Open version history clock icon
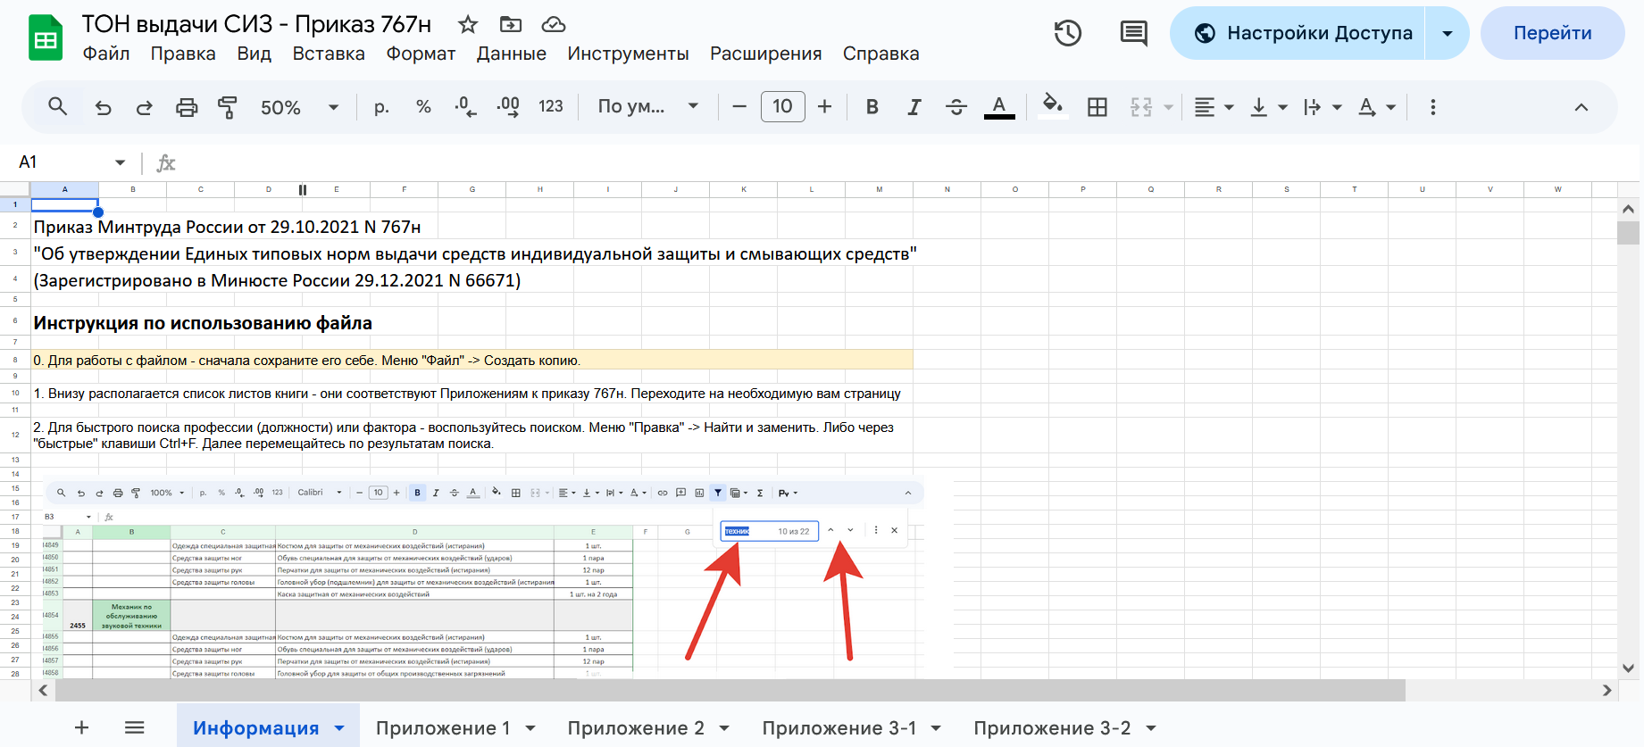This screenshot has width=1644, height=747. (1067, 34)
